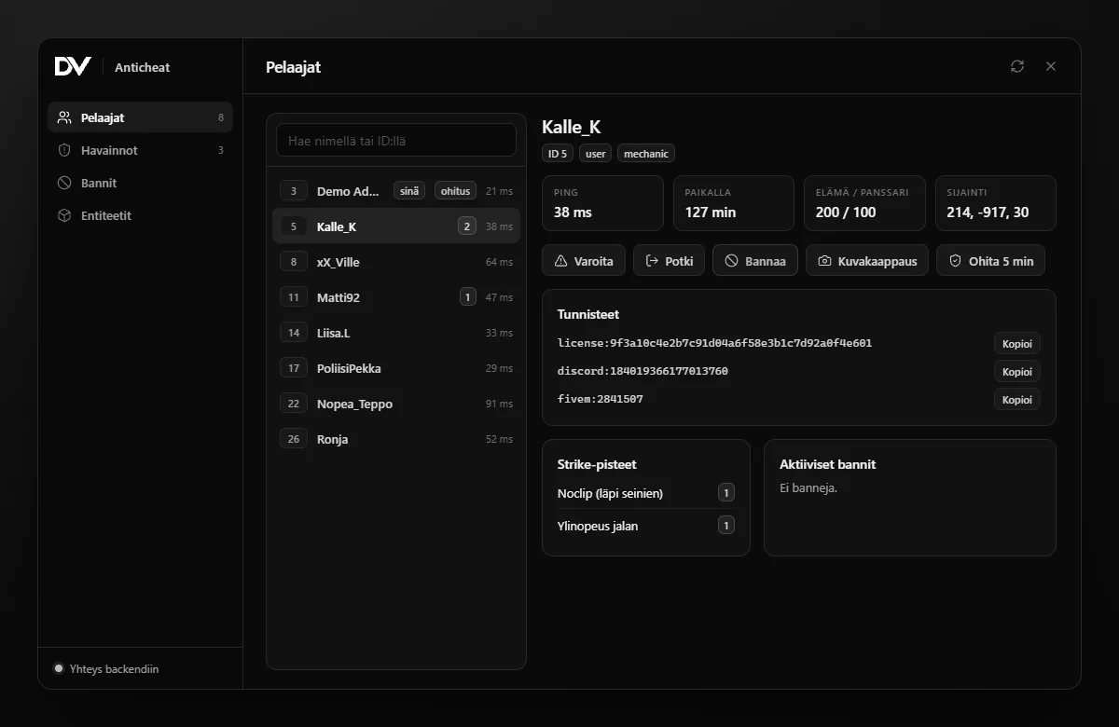
Task: Select player Ronja in list
Action: click(x=396, y=439)
